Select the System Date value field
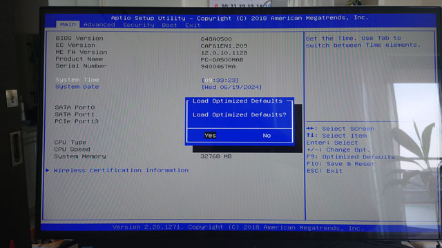The width and height of the screenshot is (442, 248). pyautogui.click(x=231, y=87)
